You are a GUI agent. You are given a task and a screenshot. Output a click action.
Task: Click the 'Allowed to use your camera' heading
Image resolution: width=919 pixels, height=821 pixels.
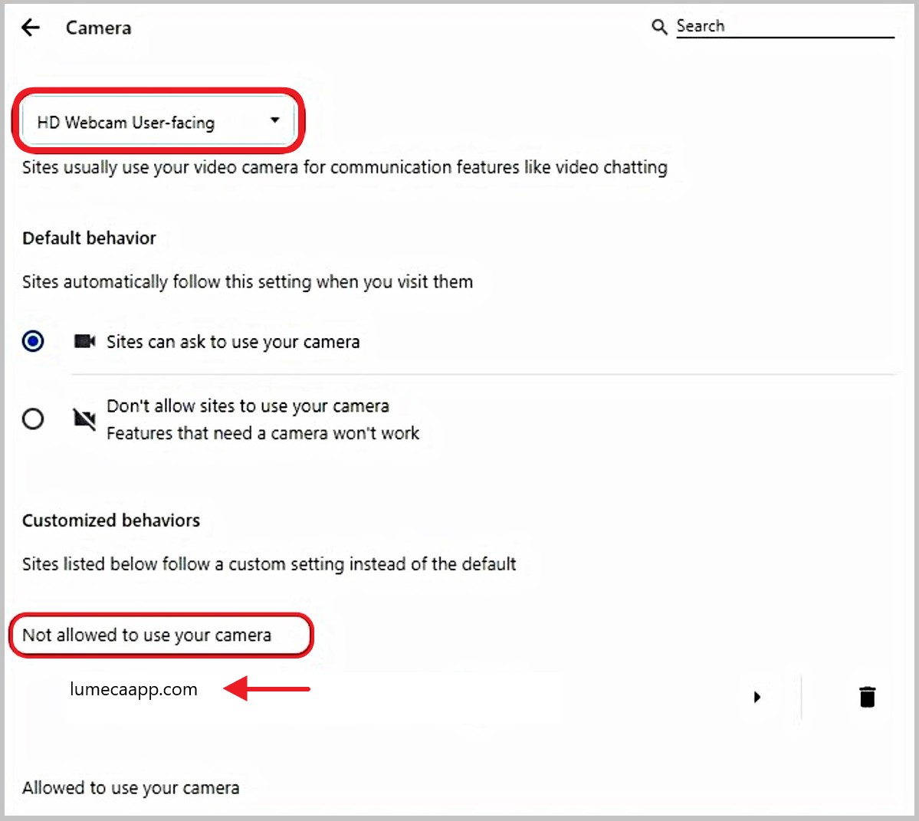point(130,787)
